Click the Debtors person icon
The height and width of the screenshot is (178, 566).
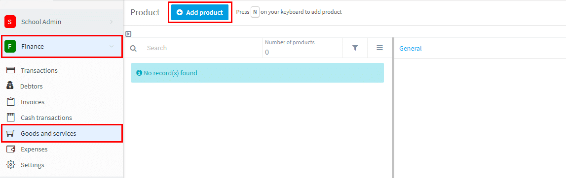(10, 86)
